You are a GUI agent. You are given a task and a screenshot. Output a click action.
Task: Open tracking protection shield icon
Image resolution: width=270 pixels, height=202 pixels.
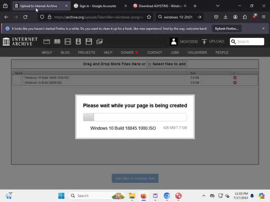(42, 17)
